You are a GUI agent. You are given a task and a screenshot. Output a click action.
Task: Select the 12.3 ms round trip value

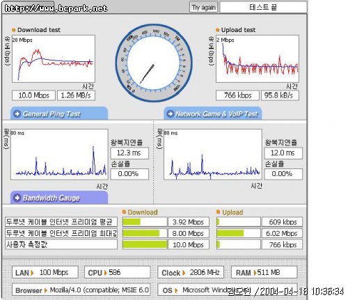point(129,153)
